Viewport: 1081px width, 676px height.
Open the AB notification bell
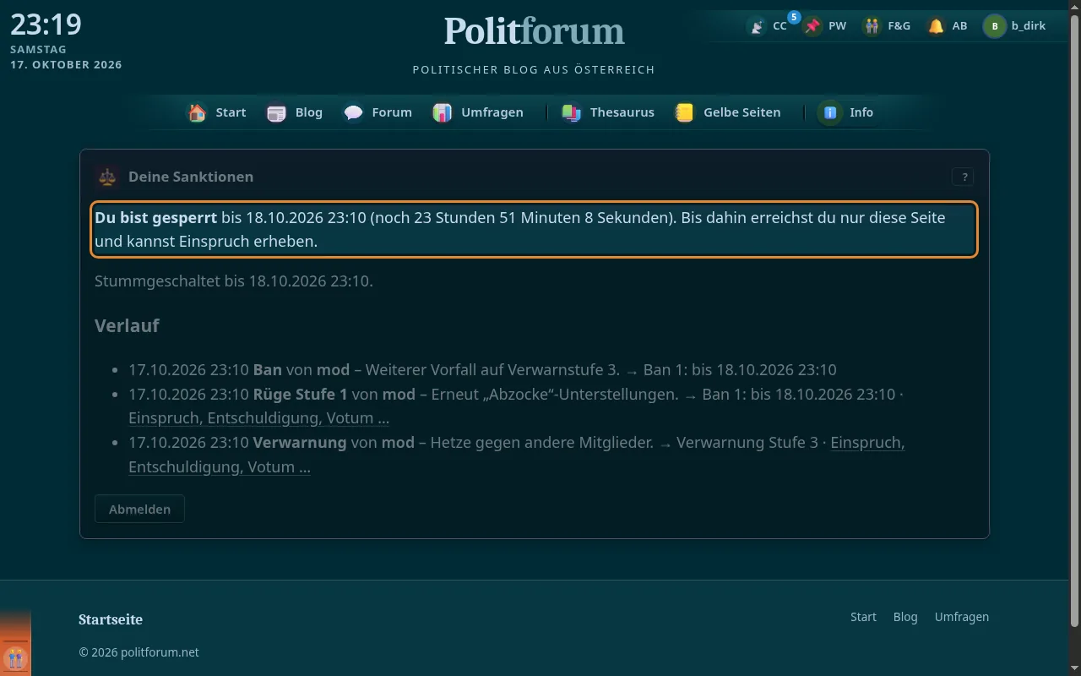[x=947, y=26]
